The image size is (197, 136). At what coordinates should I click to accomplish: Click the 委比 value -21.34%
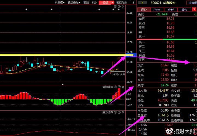(x=162, y=14)
